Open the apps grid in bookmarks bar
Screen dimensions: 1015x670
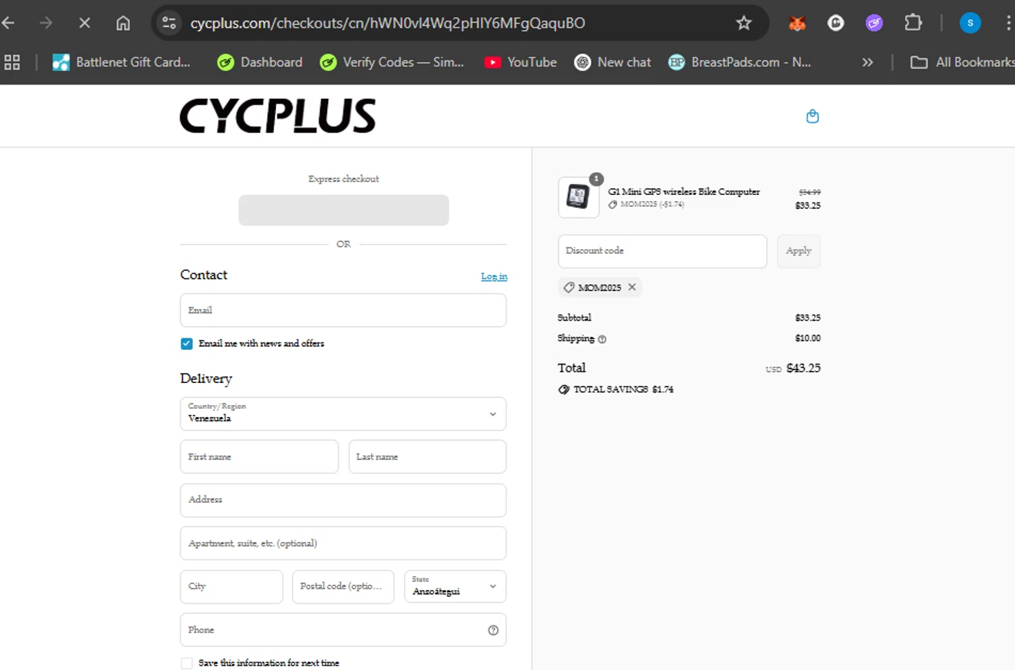[12, 62]
